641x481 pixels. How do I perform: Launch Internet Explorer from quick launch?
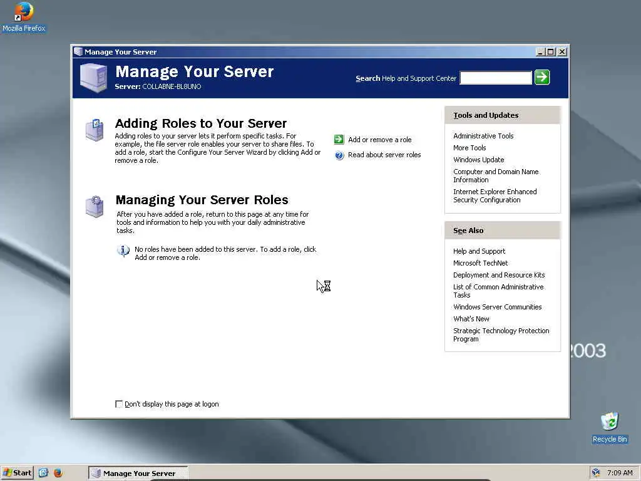point(44,473)
